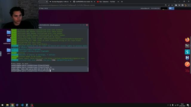
Task: Open the red circular taskbar app
Action: pyautogui.click(x=32, y=105)
